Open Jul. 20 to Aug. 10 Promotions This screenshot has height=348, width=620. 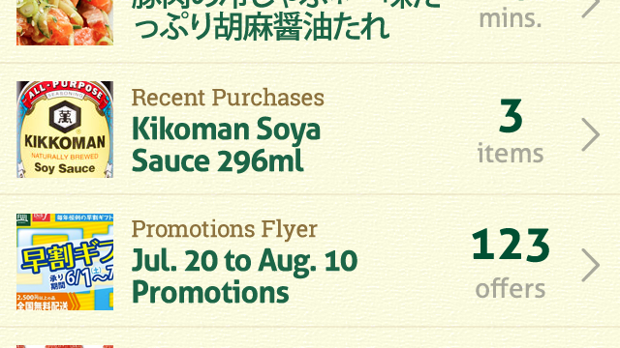click(244, 275)
